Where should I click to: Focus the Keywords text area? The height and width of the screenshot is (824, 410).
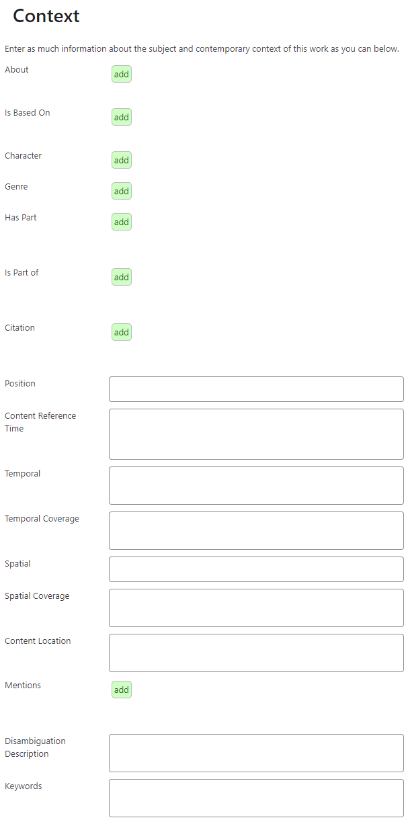256,798
